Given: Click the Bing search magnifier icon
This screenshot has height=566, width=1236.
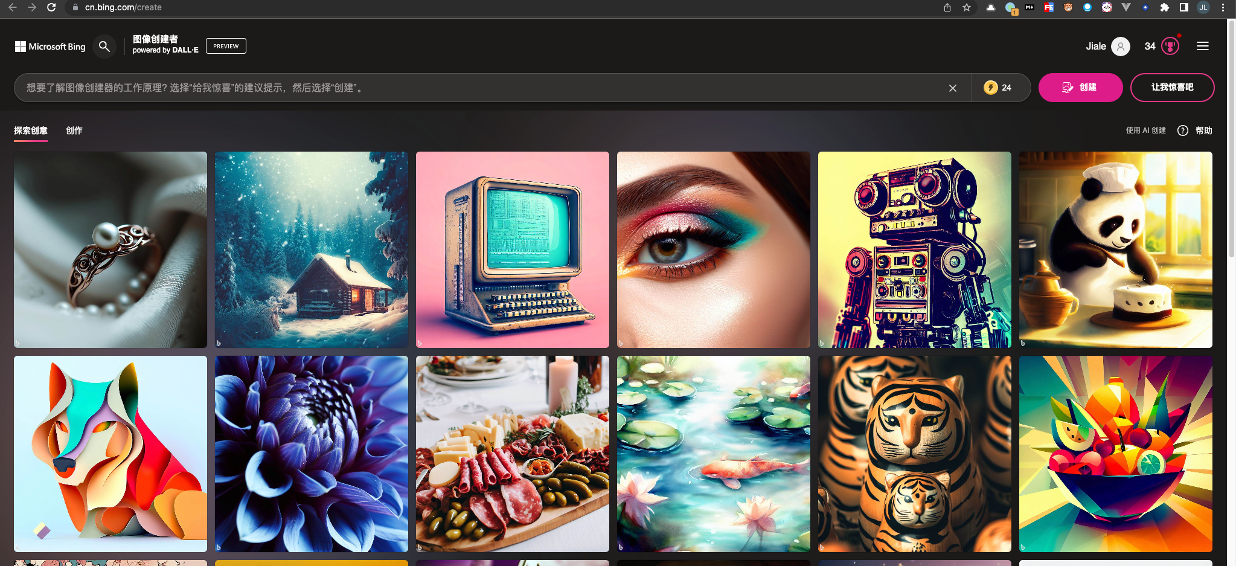Looking at the screenshot, I should point(104,46).
